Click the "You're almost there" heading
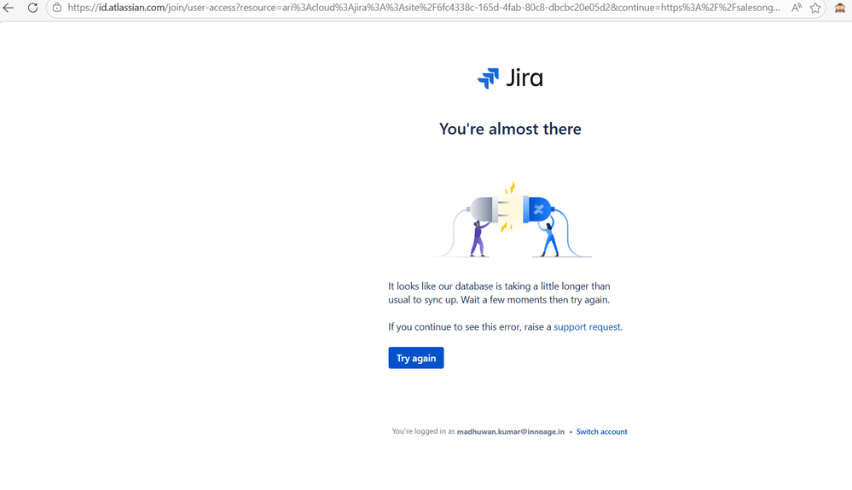The height and width of the screenshot is (490, 852). (x=510, y=129)
